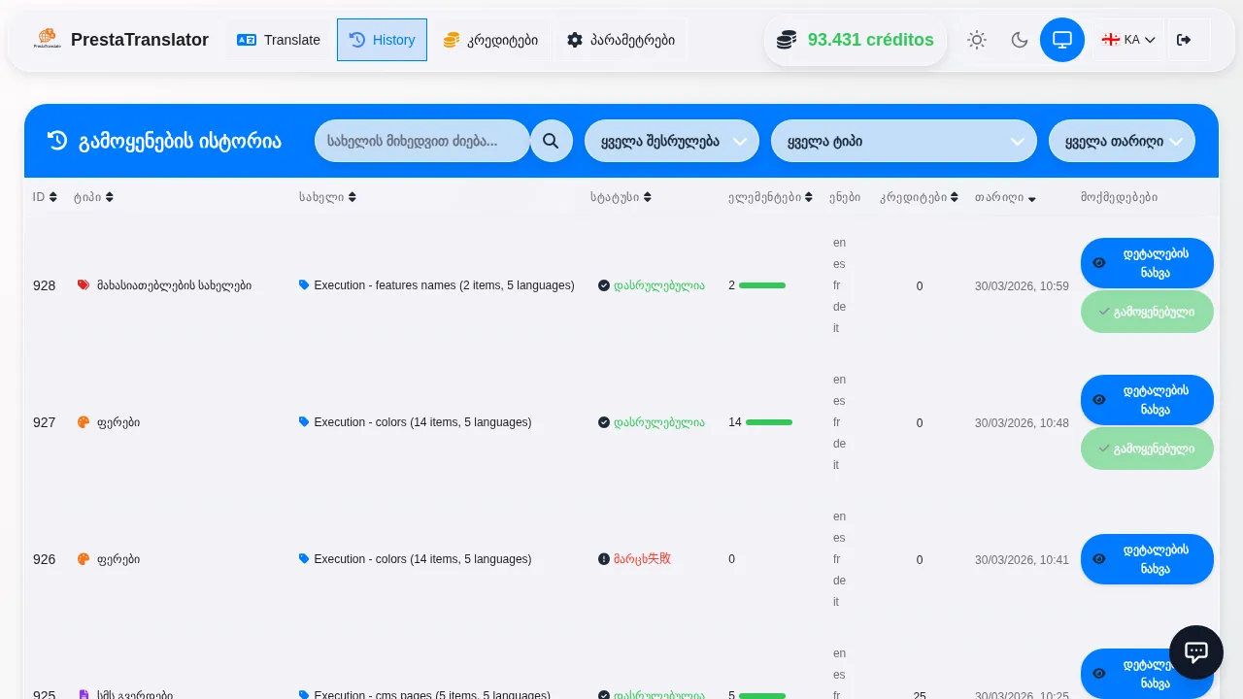Viewport: 1243px width, 699px height.
Task: Expand the ყველა თარიღი date dropdown
Action: coord(1122,141)
